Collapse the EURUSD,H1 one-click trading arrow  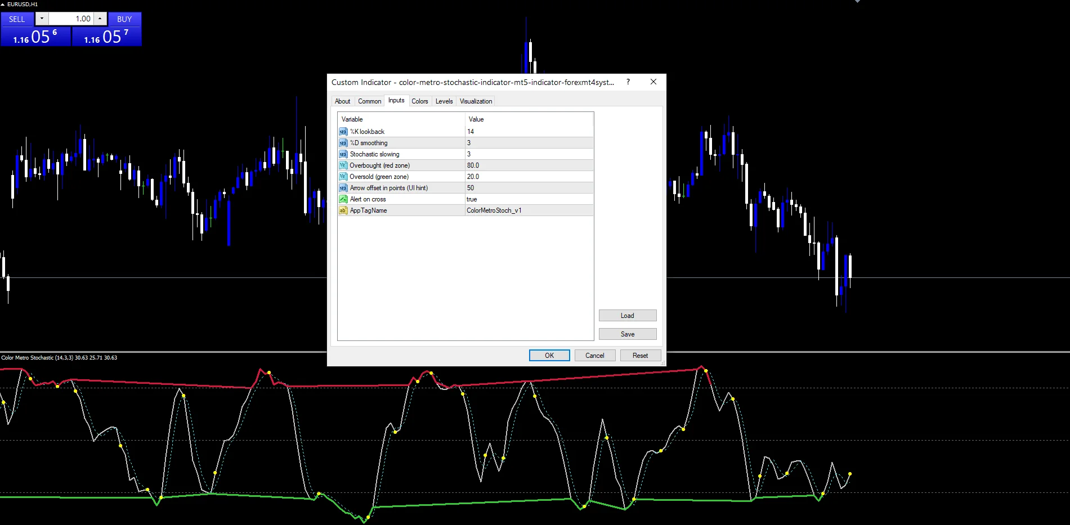(3, 5)
